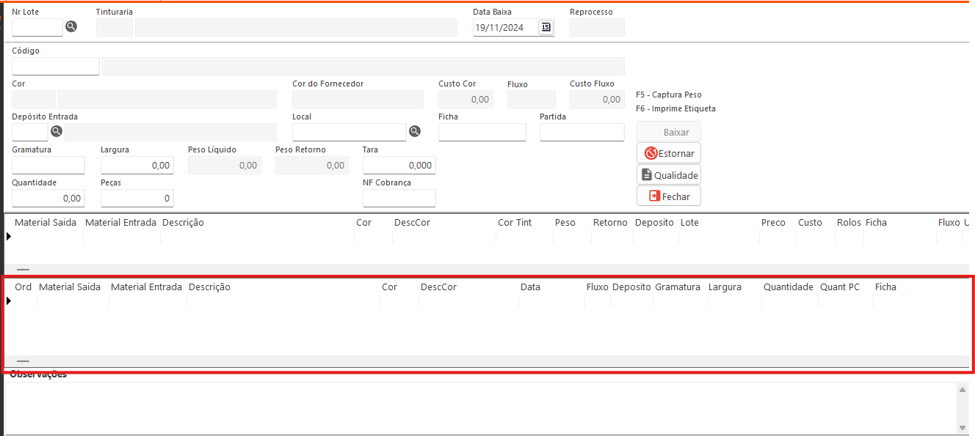Click the Nr Lote search magnifier icon
Viewport: 975px width, 436px height.
(71, 26)
